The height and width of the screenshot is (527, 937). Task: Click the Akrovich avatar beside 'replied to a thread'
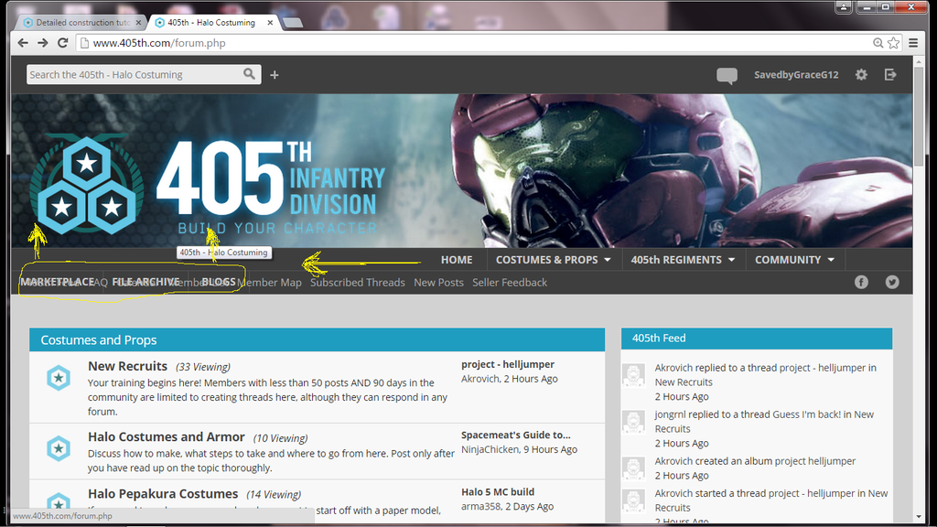(x=633, y=374)
